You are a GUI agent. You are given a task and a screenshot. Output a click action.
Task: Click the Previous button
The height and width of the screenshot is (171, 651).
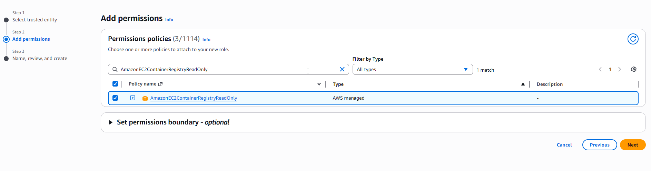pos(599,145)
